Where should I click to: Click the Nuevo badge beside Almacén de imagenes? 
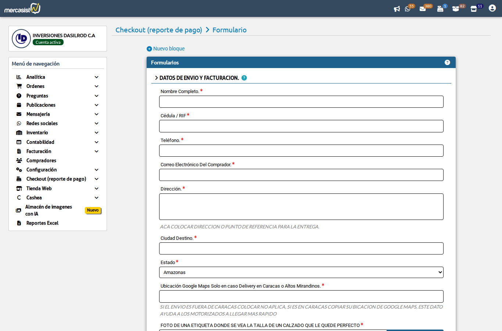click(93, 210)
